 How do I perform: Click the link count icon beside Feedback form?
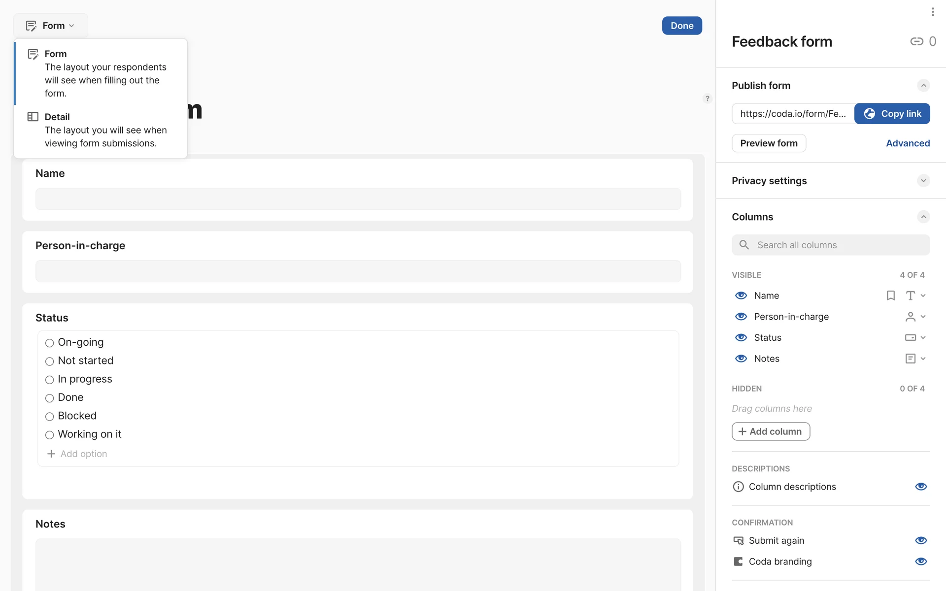coord(916,41)
